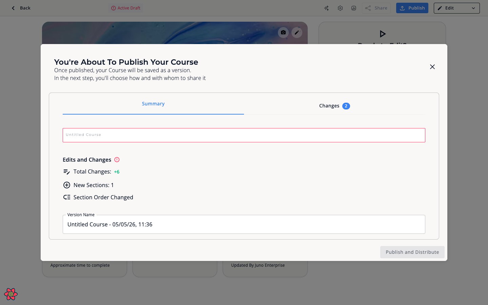This screenshot has width=488, height=305.
Task: Click the 'New Sections: 1' text
Action: pos(94,185)
